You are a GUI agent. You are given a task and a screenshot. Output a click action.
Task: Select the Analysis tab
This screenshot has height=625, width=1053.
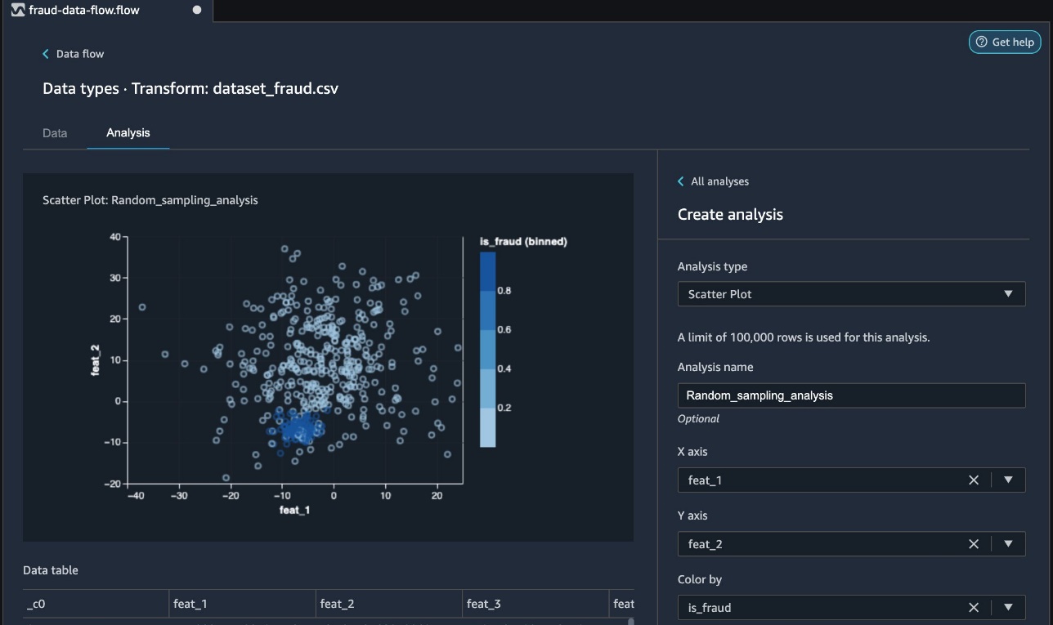click(128, 132)
